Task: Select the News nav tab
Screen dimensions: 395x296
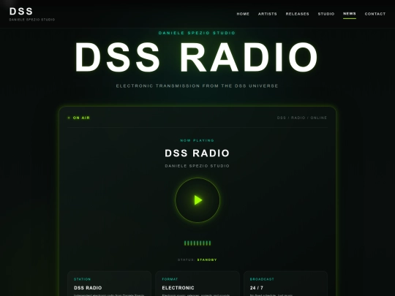Action: click(350, 14)
